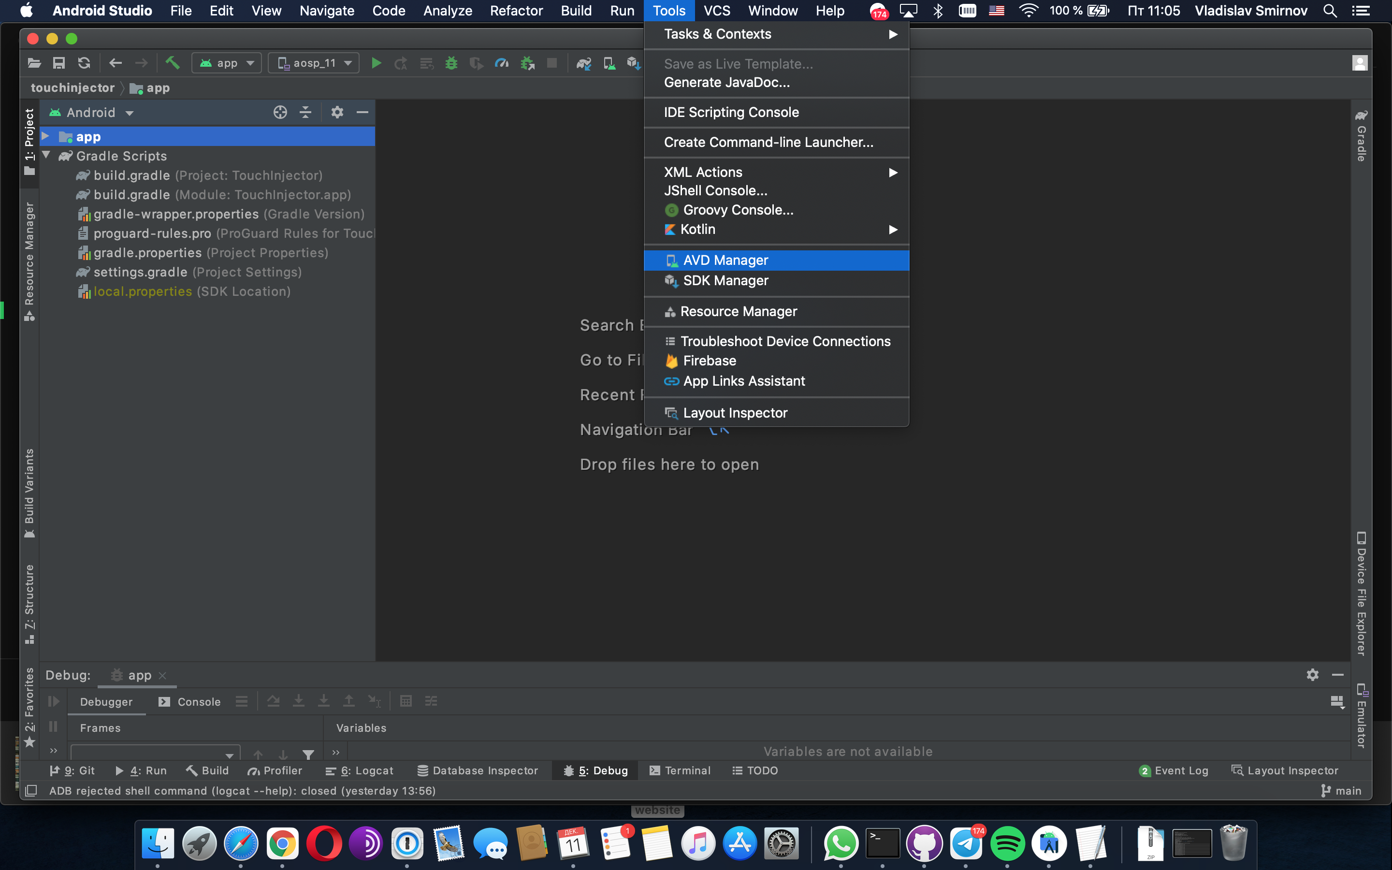
Task: Toggle the Favorites side tab
Action: [x=29, y=707]
